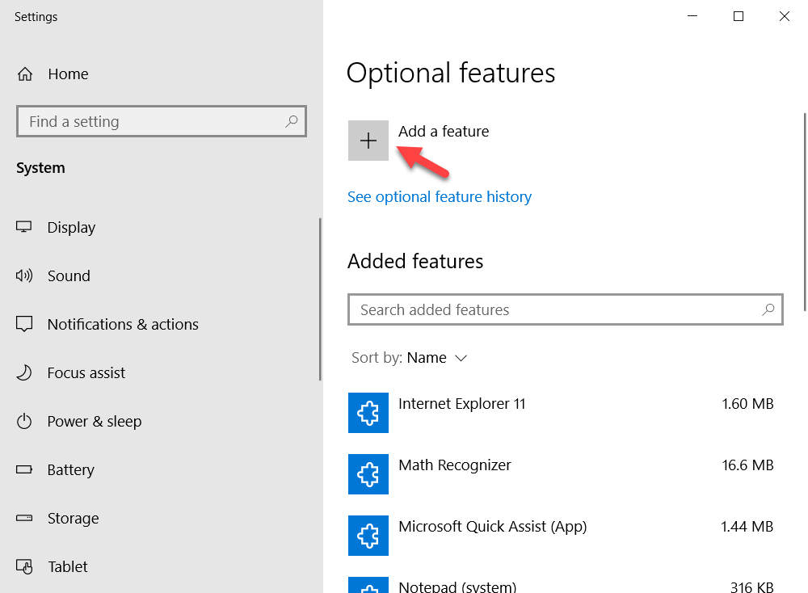Open the Storage settings icon
The image size is (808, 593).
(25, 518)
